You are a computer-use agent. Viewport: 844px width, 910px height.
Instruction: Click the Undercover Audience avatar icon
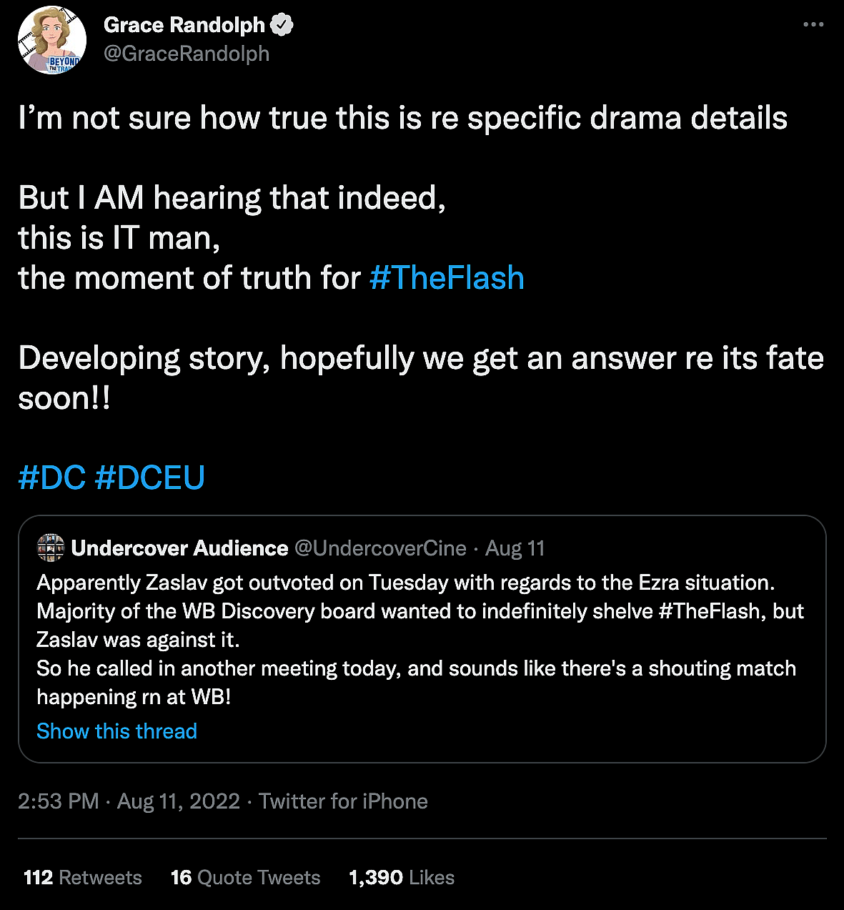50,548
